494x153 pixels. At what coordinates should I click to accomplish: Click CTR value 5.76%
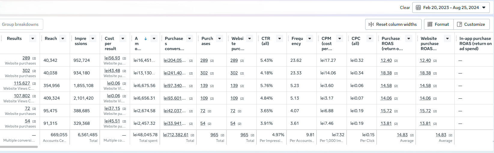[x=267, y=85]
